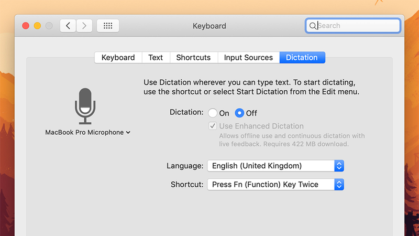Click the 'Shortcut:' label
The height and width of the screenshot is (236, 419).
coord(187,185)
